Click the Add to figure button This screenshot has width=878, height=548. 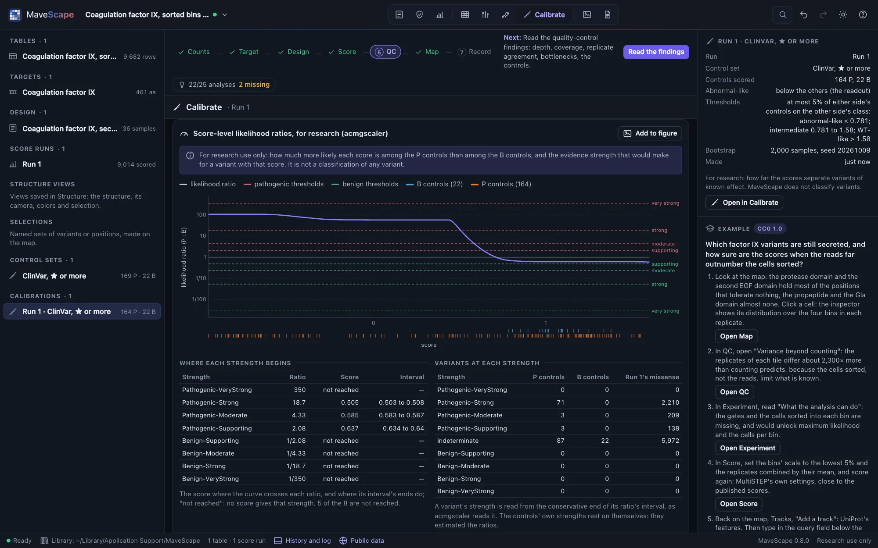point(650,133)
